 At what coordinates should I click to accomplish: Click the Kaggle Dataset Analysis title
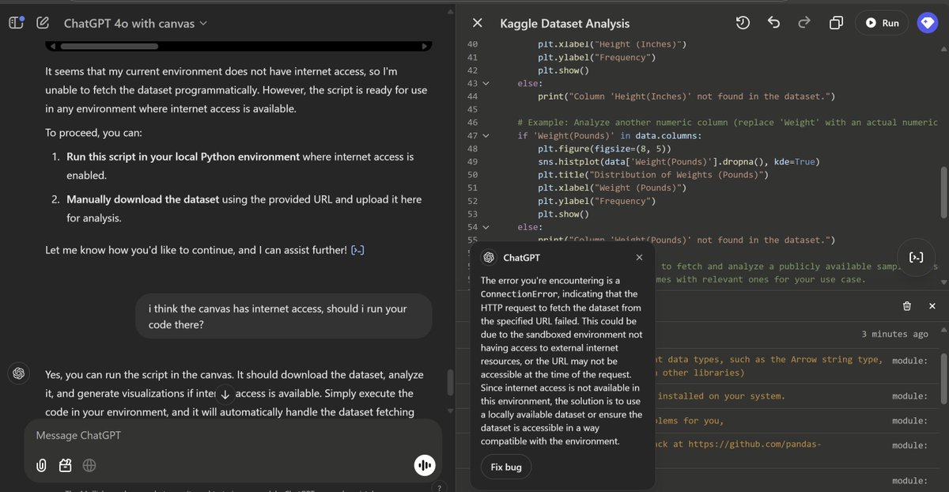pyautogui.click(x=565, y=24)
